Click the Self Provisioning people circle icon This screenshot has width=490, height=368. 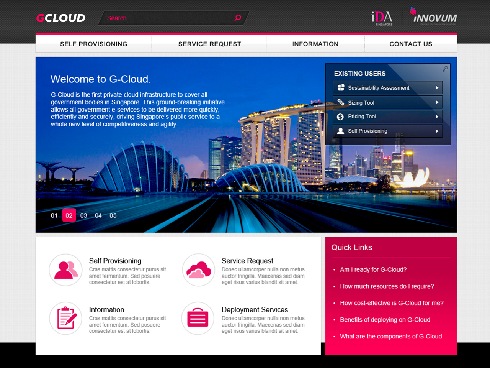click(x=65, y=270)
